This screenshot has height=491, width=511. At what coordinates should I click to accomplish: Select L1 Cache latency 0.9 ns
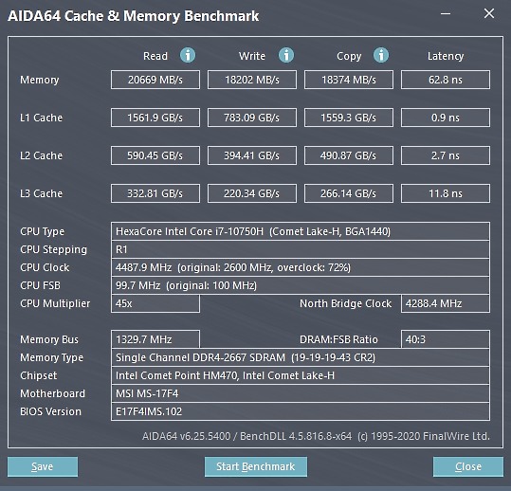pyautogui.click(x=446, y=118)
